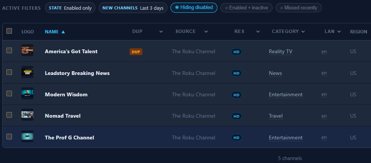Click The Roku Channel source for The Prof G Channel
This screenshot has height=163, width=371.
193,138
